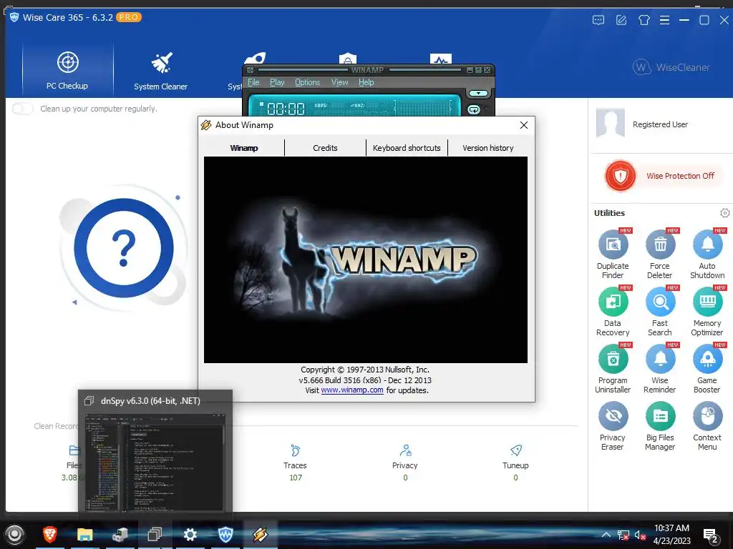Click the WiseCleaner logo
Viewport: 733px width, 549px height.
671,67
